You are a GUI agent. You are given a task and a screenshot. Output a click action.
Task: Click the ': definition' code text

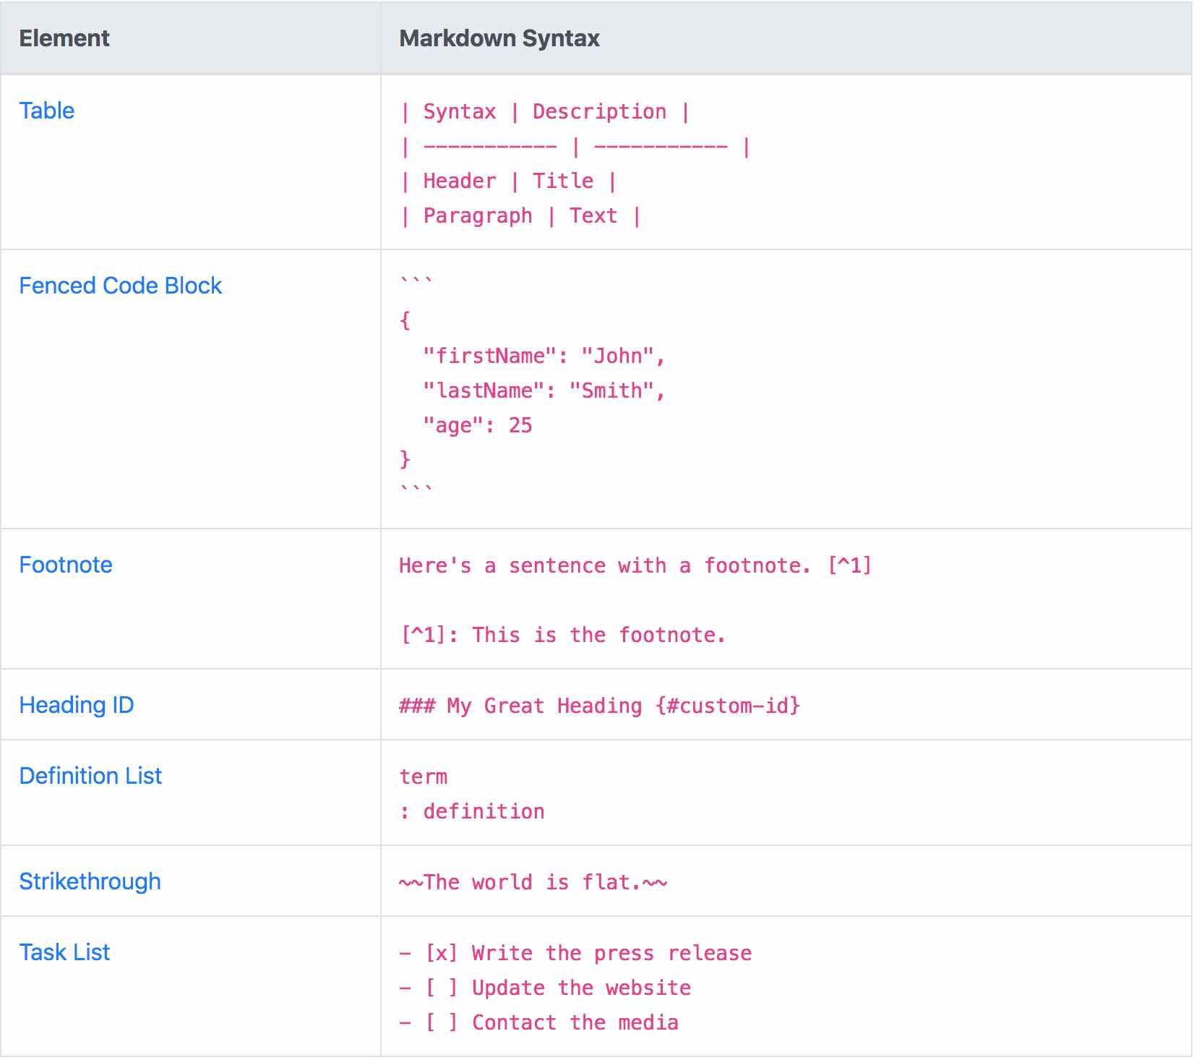click(472, 812)
